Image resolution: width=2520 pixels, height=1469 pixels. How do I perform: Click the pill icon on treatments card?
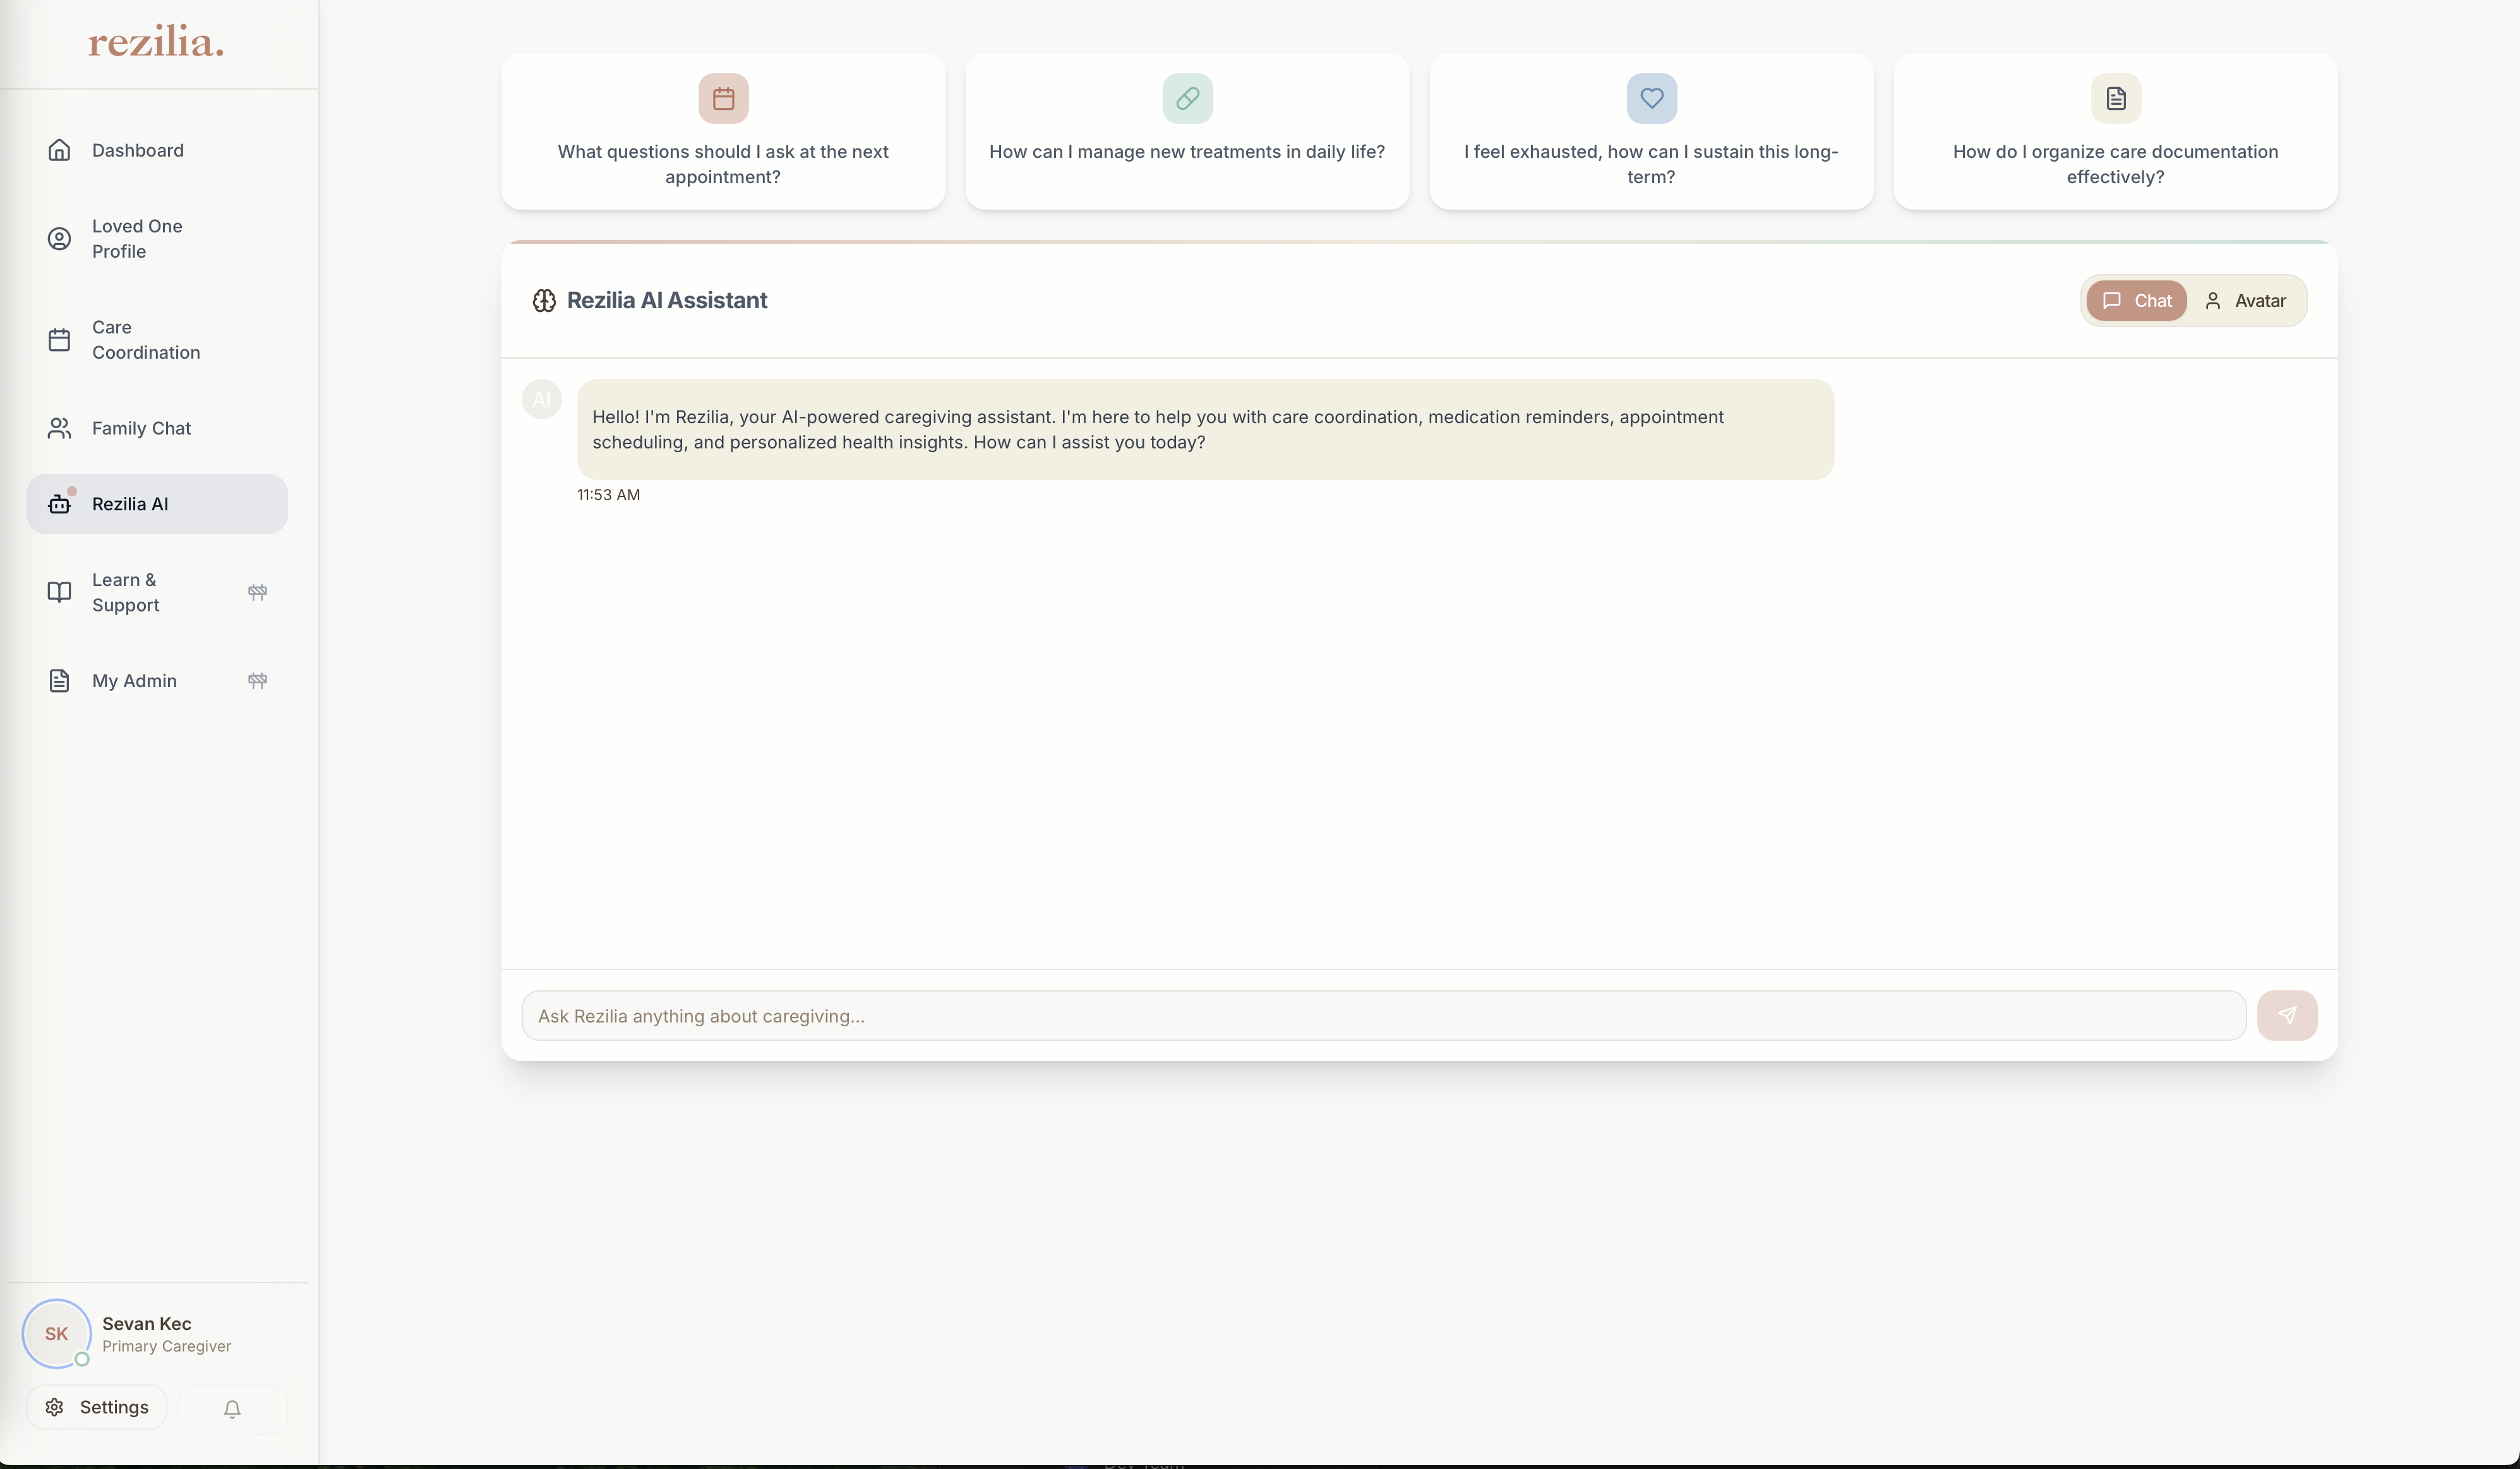pyautogui.click(x=1187, y=98)
